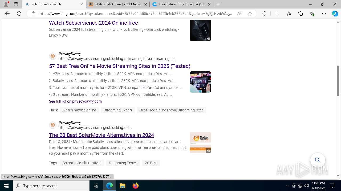
Task: Open Microsoft Edge on taskbar
Action: tap(109, 186)
